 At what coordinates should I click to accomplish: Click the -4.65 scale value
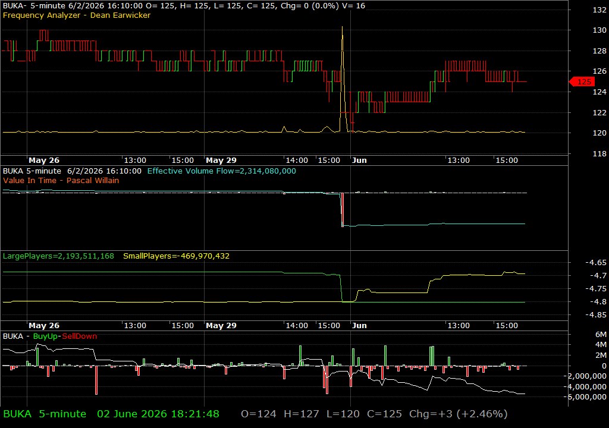coord(596,263)
